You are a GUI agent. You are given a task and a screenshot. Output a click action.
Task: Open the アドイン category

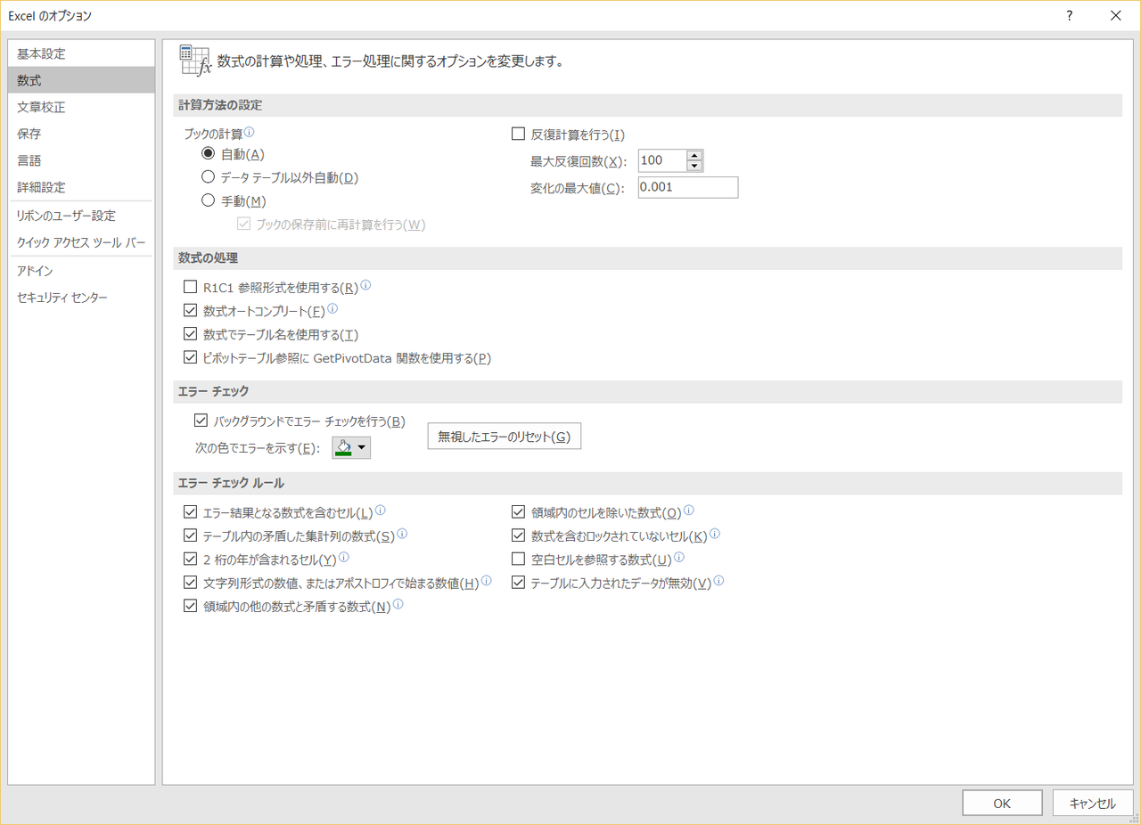point(81,271)
